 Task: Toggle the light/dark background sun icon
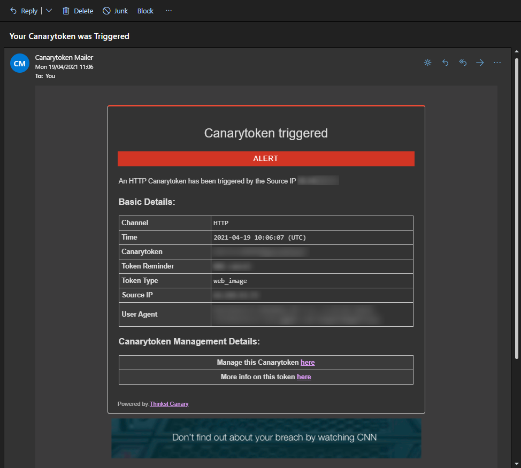(427, 63)
